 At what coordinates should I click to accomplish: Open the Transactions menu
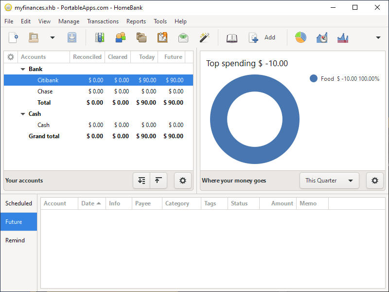click(103, 21)
